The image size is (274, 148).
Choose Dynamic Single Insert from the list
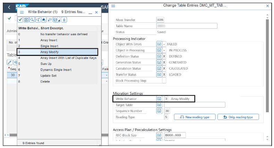pyautogui.click(x=56, y=70)
